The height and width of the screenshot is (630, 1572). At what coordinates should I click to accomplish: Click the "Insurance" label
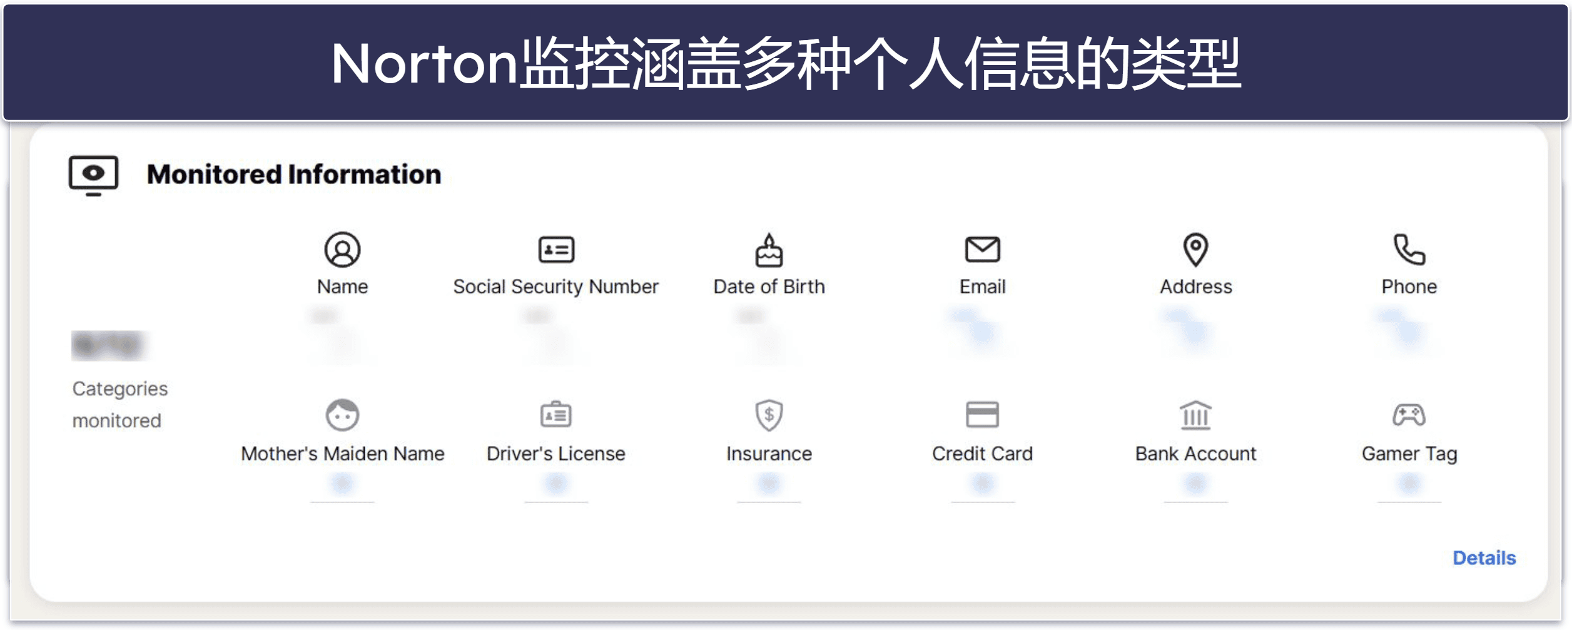(x=769, y=454)
